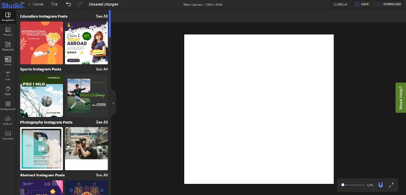Click the redo arrow in top bar
The image size is (406, 195).
(x=80, y=4)
